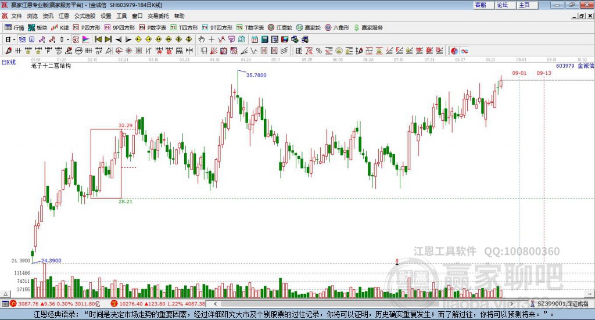Jump to first bar icon
Screen dimensions: 595x320
point(98,39)
